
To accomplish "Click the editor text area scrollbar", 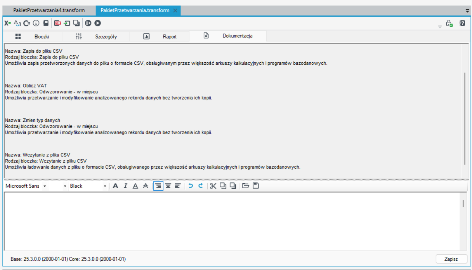I will coord(463,204).
